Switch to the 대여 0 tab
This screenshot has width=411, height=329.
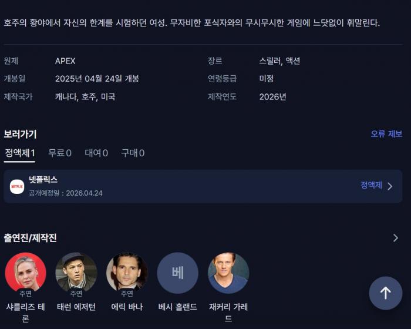96,153
